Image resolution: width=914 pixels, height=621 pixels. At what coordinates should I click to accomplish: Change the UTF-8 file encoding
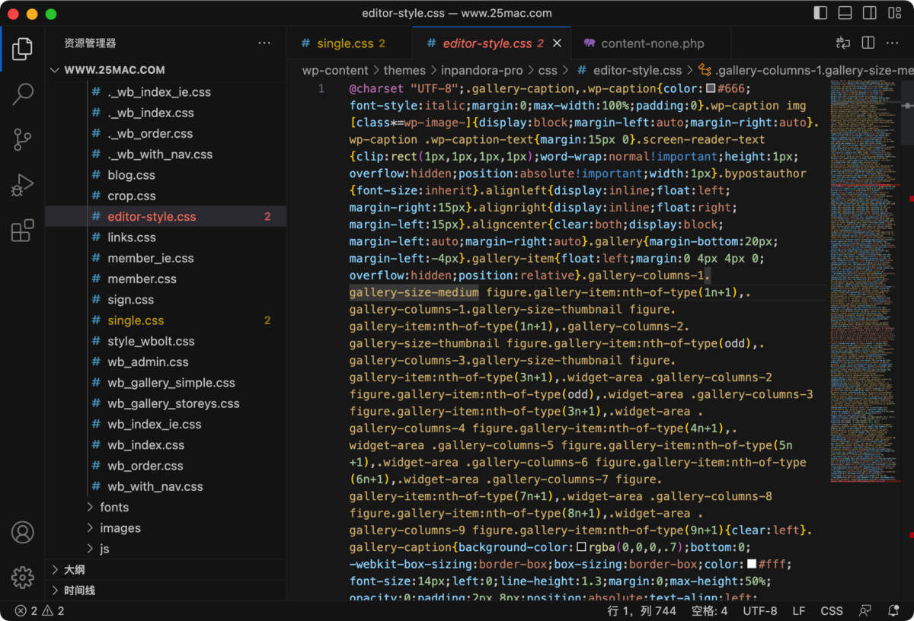pyautogui.click(x=760, y=610)
